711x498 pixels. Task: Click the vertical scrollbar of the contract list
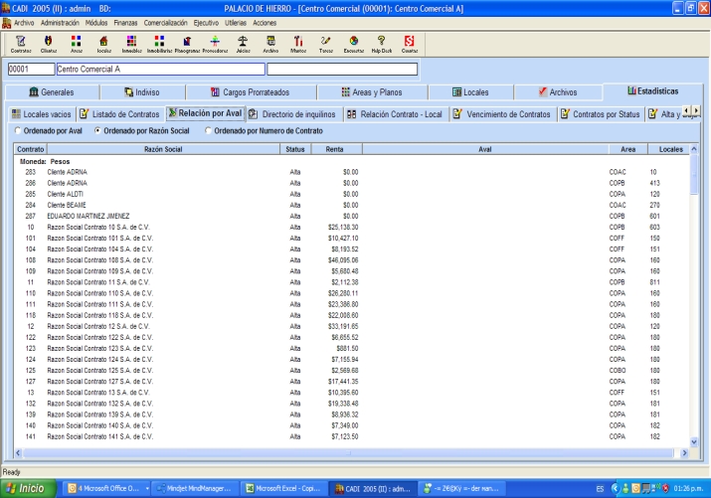[x=694, y=298]
